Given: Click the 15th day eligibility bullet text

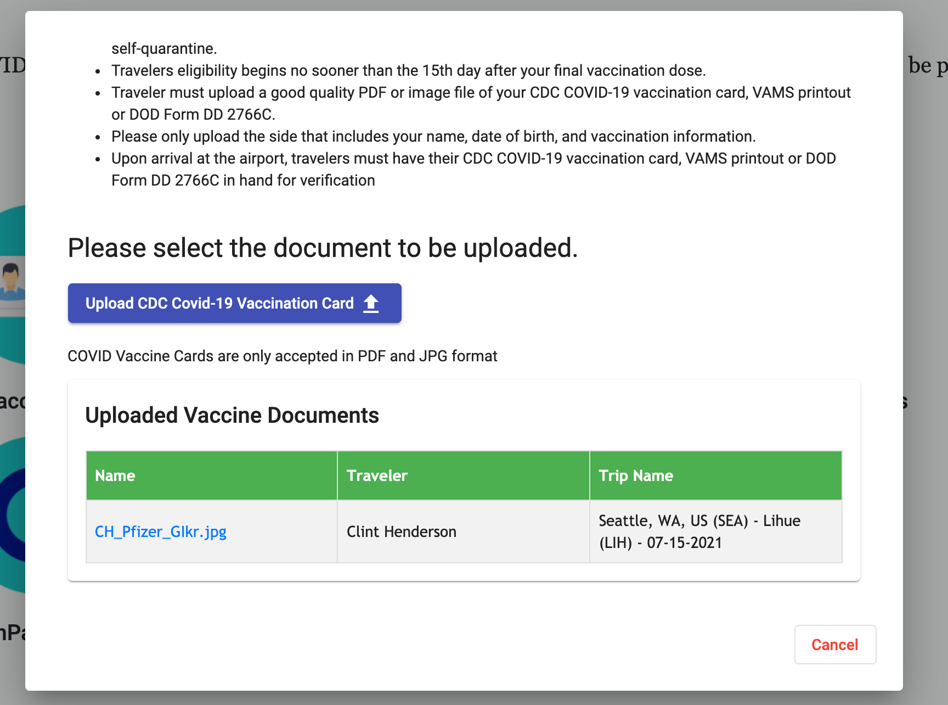Looking at the screenshot, I should (408, 71).
